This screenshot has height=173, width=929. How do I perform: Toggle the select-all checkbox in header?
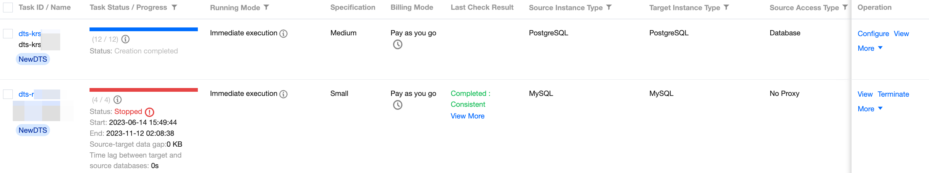tap(8, 8)
